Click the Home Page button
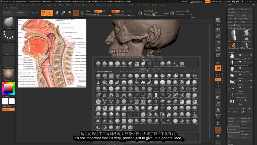 (8, 13)
